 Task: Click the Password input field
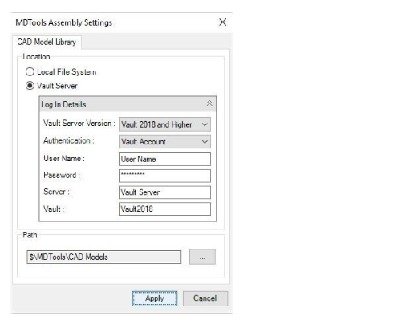tap(164, 176)
